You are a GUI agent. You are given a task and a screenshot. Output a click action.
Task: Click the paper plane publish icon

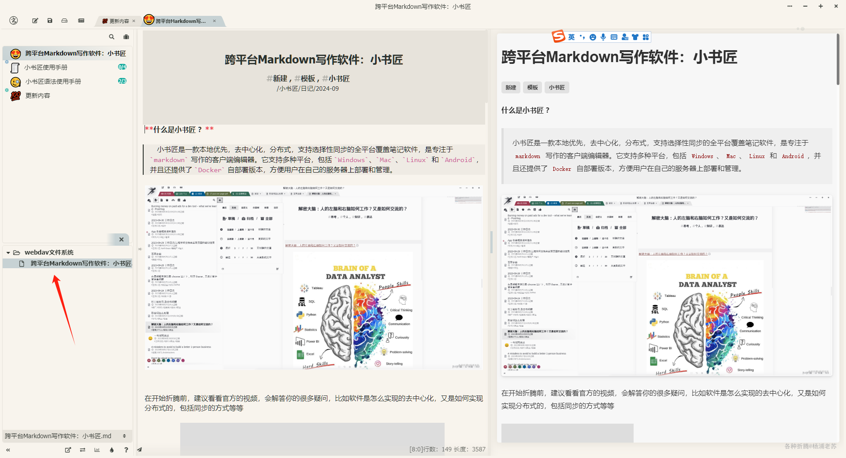coord(139,450)
